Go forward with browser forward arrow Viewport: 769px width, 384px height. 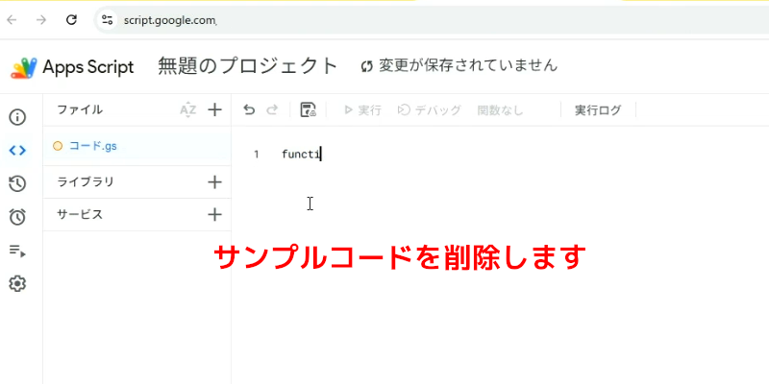pos(41,20)
